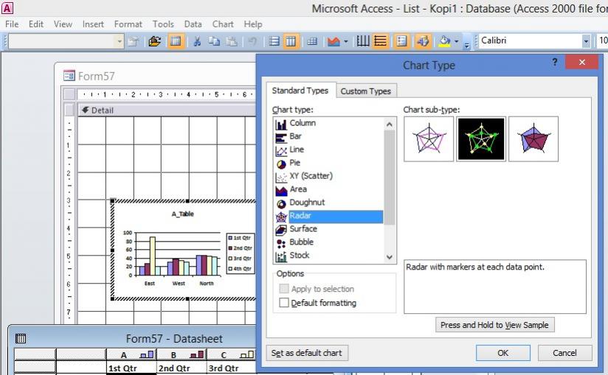Screen dimensions: 608x375
Task: Open the Tools menu
Action: (163, 24)
